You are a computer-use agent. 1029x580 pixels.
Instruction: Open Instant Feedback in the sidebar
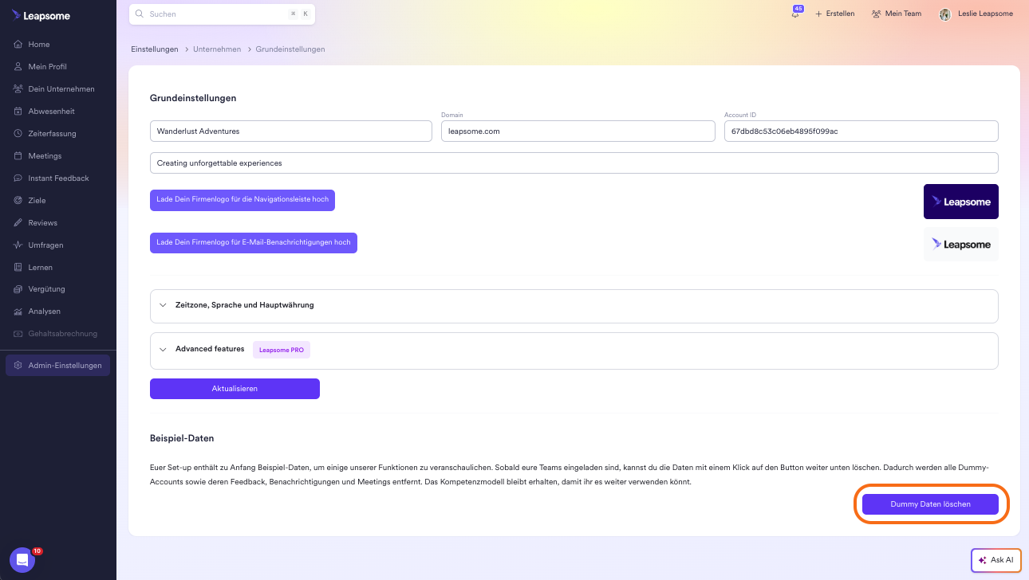pyautogui.click(x=57, y=178)
